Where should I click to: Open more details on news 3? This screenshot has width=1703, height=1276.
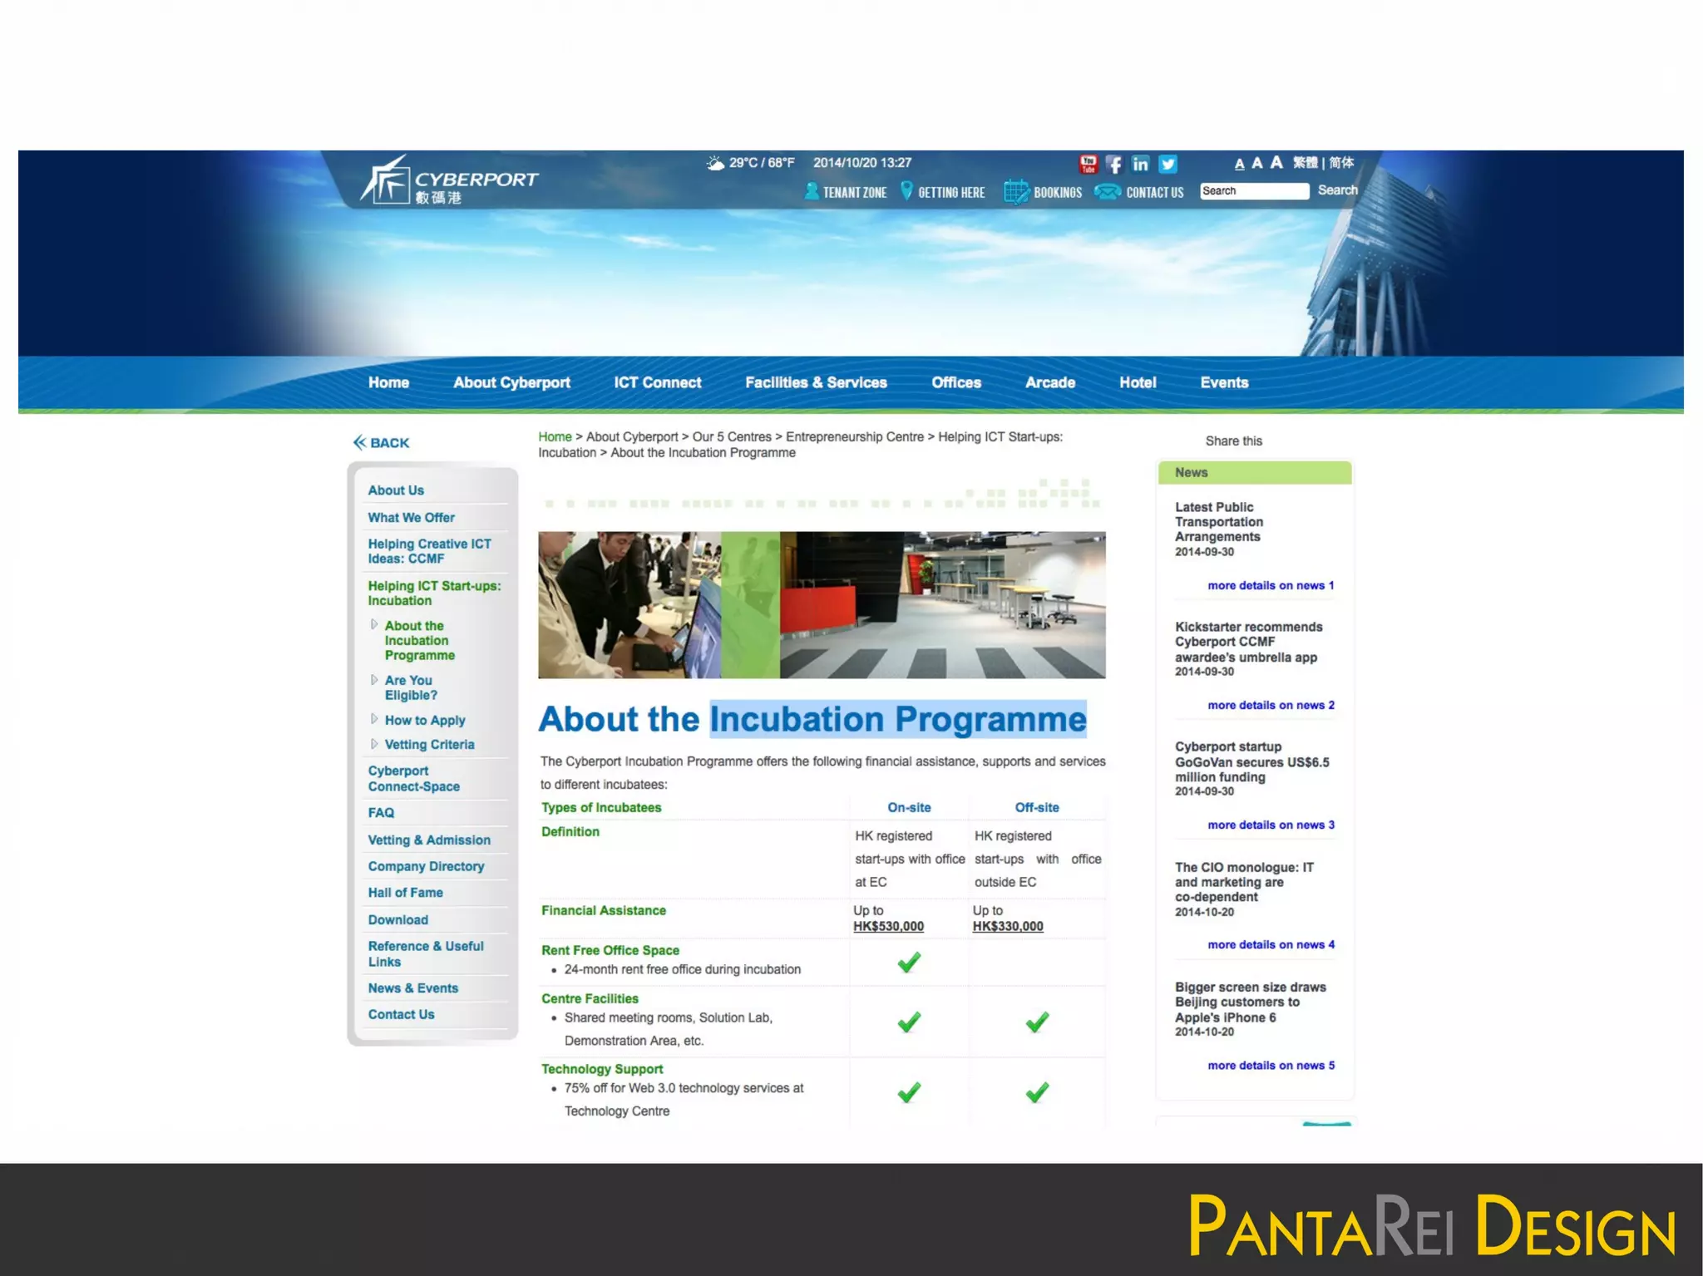pos(1271,825)
